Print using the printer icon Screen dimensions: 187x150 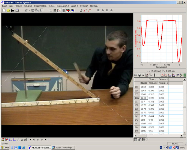click(17, 10)
